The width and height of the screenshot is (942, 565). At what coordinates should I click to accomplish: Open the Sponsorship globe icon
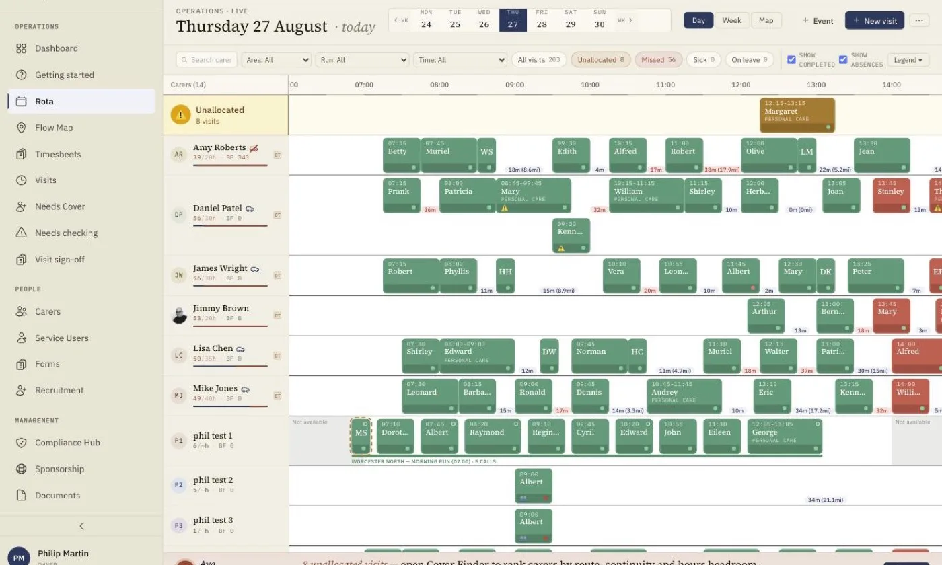point(22,469)
